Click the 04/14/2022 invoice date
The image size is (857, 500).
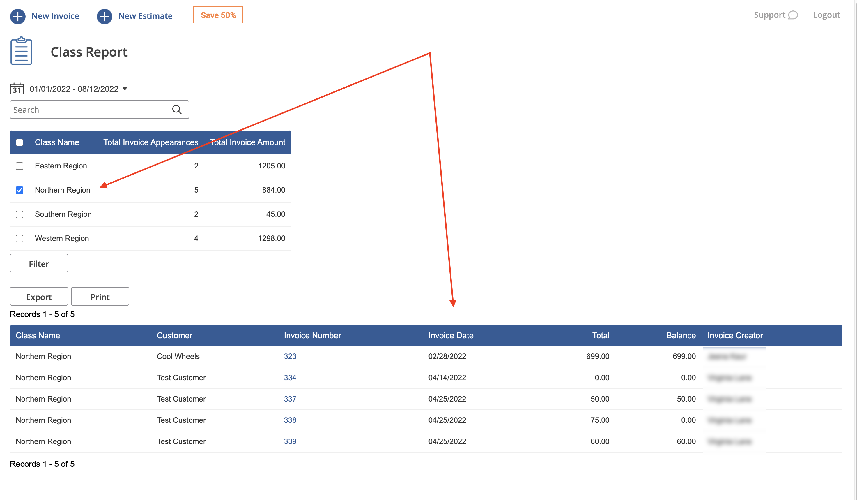pyautogui.click(x=447, y=377)
